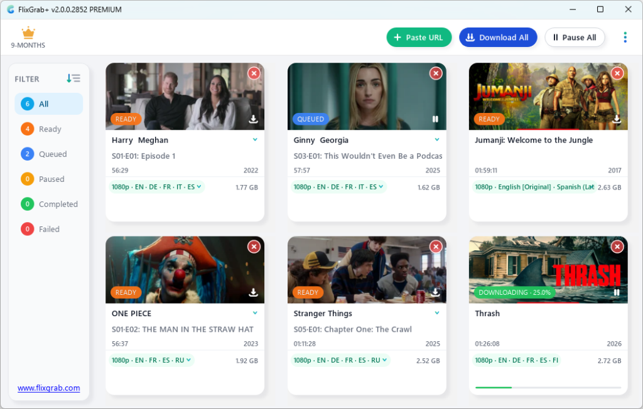Open Ginny Georgia 1080p language dropdown

click(338, 187)
